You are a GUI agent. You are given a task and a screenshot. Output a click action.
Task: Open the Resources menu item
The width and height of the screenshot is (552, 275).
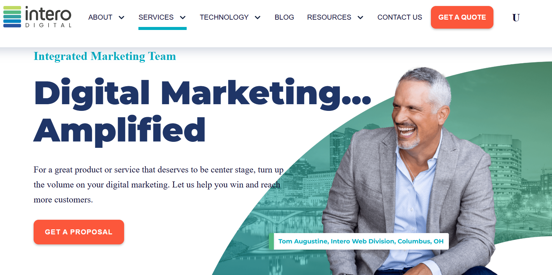tap(329, 17)
